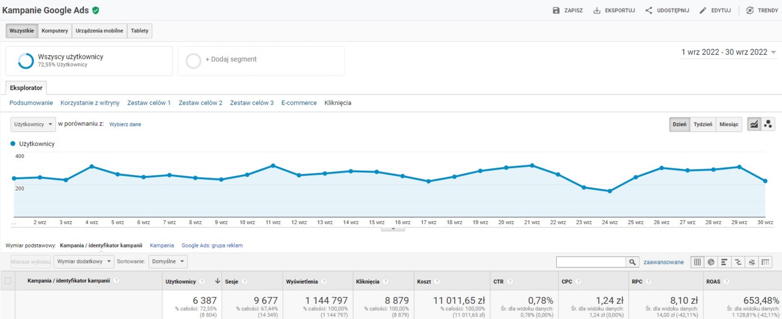Switch to motion chart view
The height and width of the screenshot is (319, 782).
pyautogui.click(x=768, y=124)
